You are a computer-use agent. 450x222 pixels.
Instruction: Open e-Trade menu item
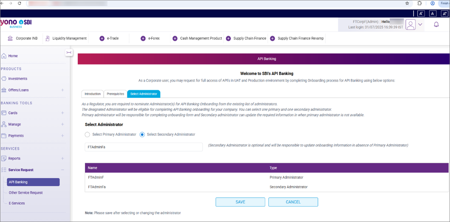click(x=113, y=39)
